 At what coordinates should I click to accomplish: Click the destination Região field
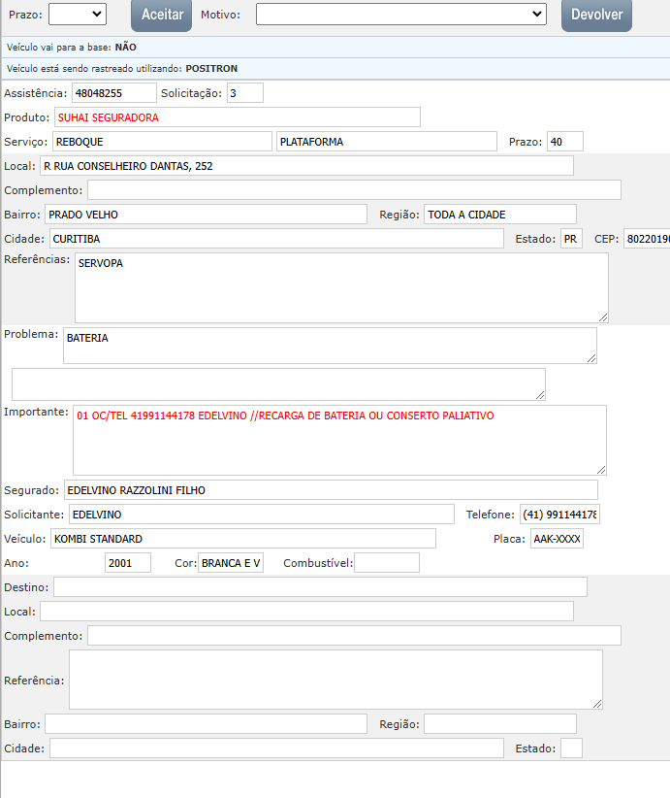click(500, 724)
